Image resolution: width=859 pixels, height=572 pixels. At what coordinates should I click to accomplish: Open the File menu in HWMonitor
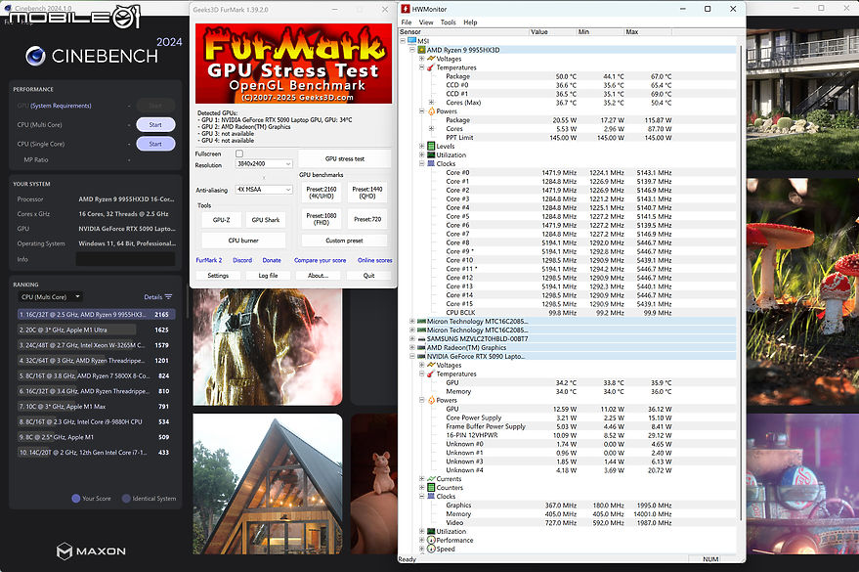pyautogui.click(x=407, y=22)
